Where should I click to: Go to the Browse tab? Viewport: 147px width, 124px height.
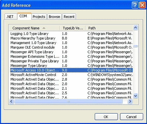[55, 17]
